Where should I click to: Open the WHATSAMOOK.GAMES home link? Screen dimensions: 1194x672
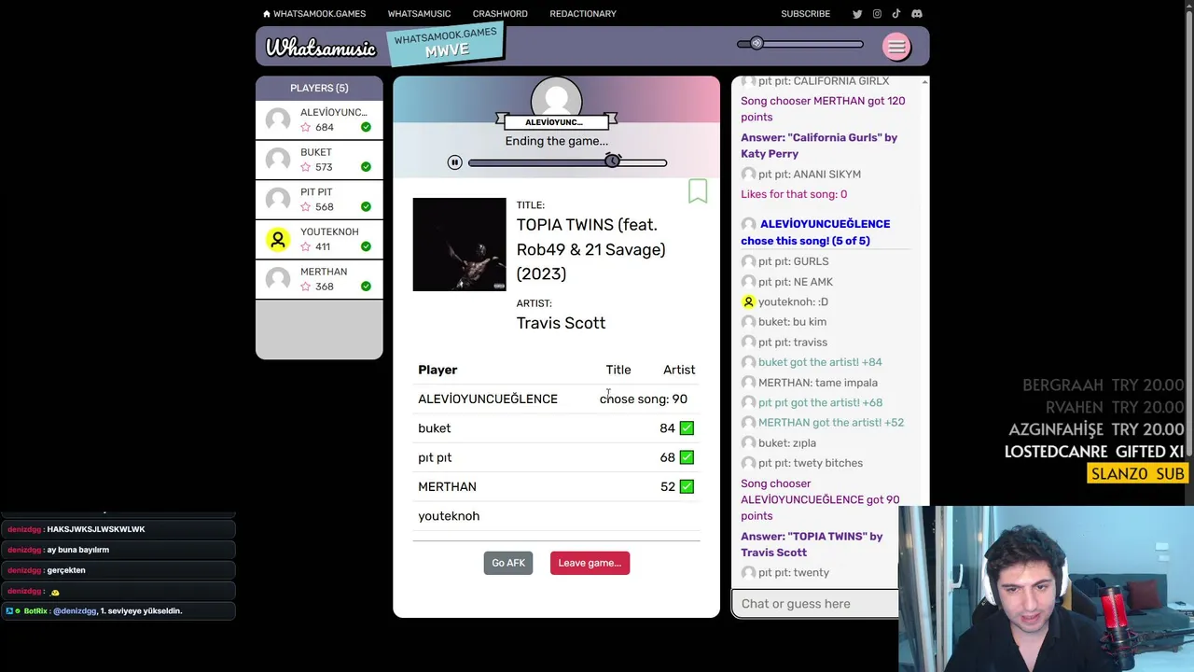click(x=314, y=14)
